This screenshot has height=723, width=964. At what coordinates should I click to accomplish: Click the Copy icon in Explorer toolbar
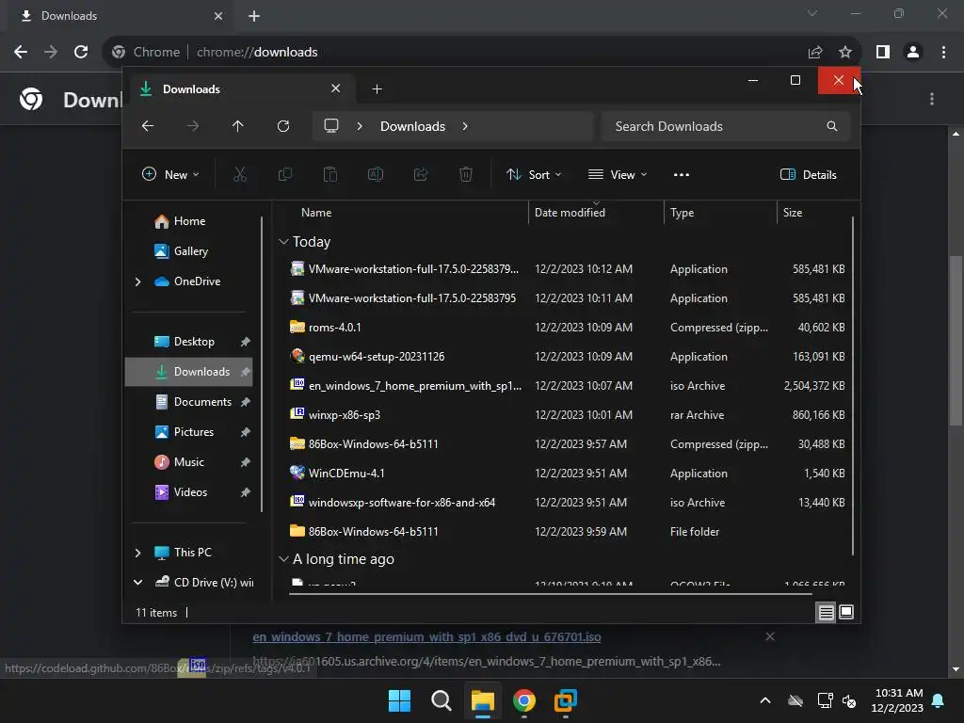pyautogui.click(x=284, y=174)
